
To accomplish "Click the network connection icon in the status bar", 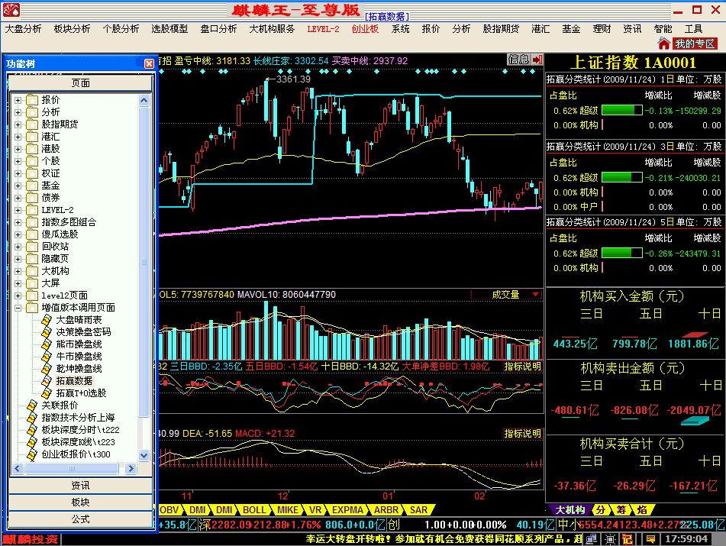I will tap(592, 539).
